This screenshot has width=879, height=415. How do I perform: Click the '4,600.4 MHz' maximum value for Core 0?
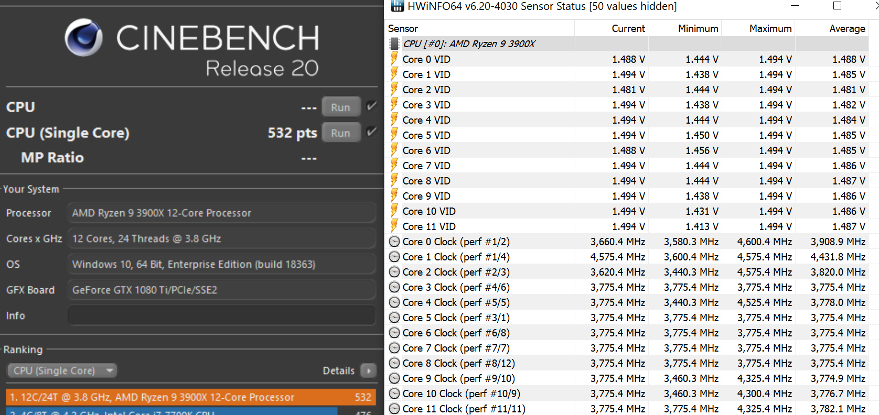pos(765,242)
